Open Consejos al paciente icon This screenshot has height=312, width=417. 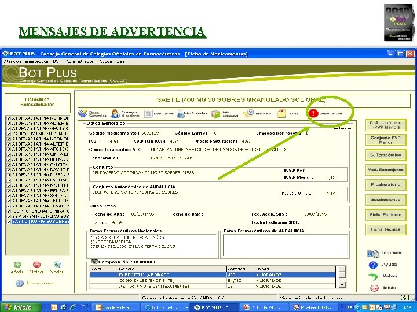click(x=115, y=114)
